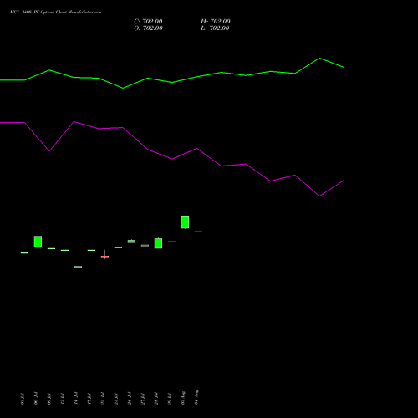Screen dimensions: 418x418
Task: Select the red candle with long upper wick
Action: tap(104, 256)
